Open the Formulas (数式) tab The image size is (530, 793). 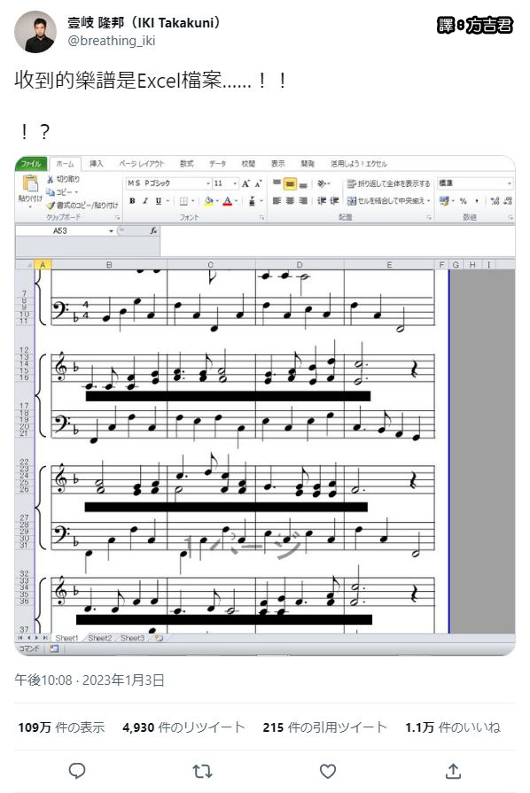click(x=187, y=163)
